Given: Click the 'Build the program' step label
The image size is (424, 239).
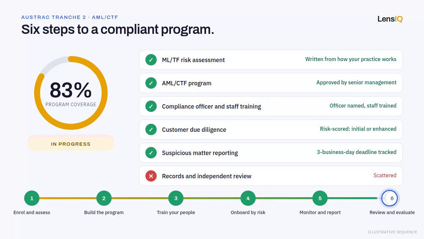Looking at the screenshot, I should tap(104, 212).
